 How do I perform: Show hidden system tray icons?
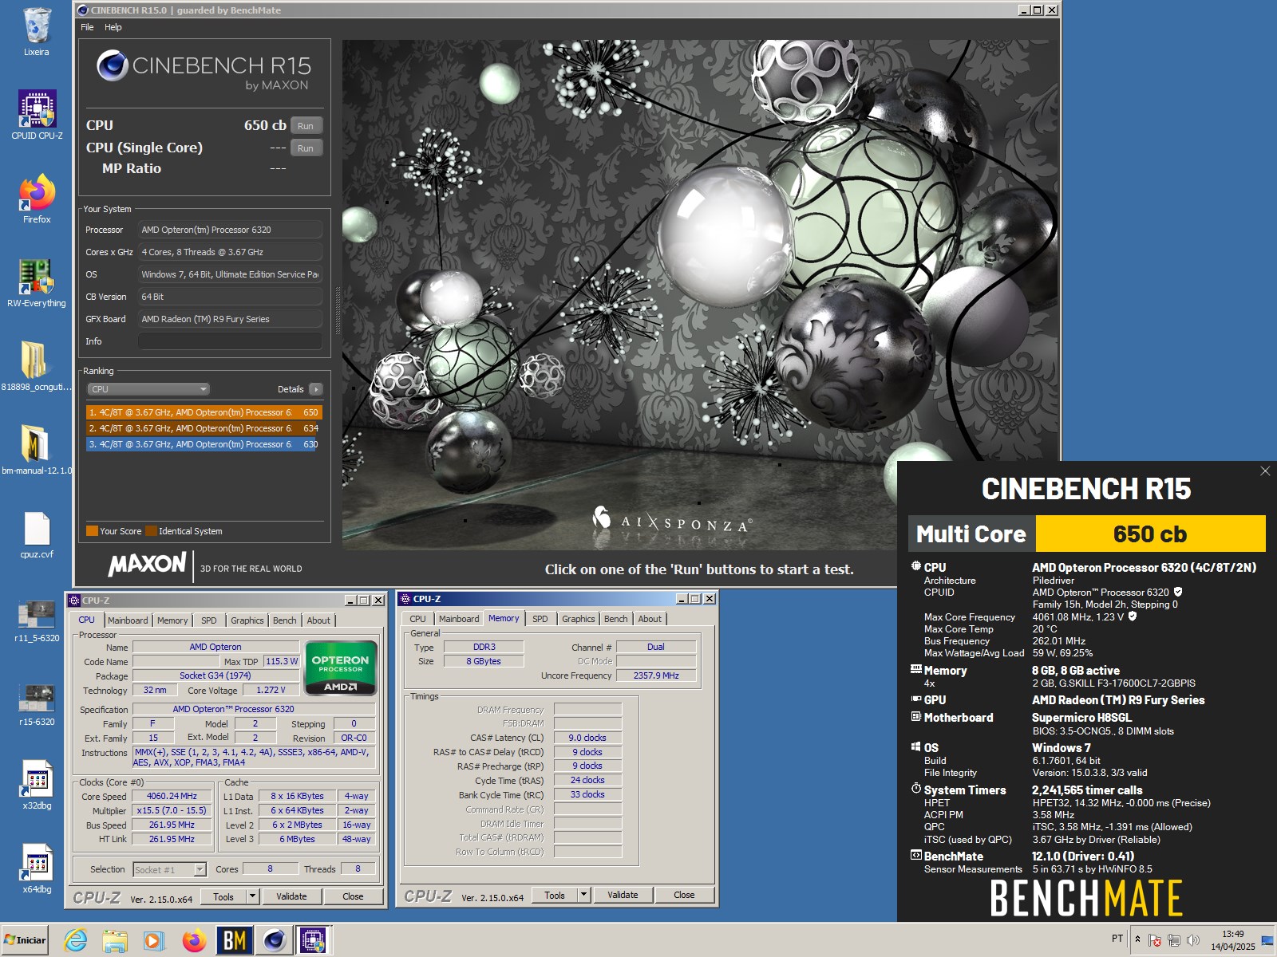click(x=1137, y=939)
